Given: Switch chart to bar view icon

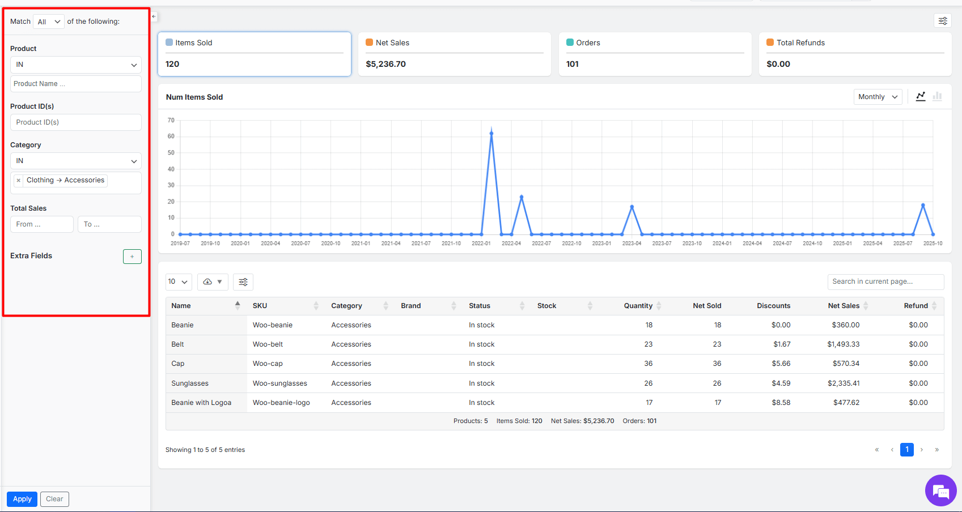Looking at the screenshot, I should point(937,97).
